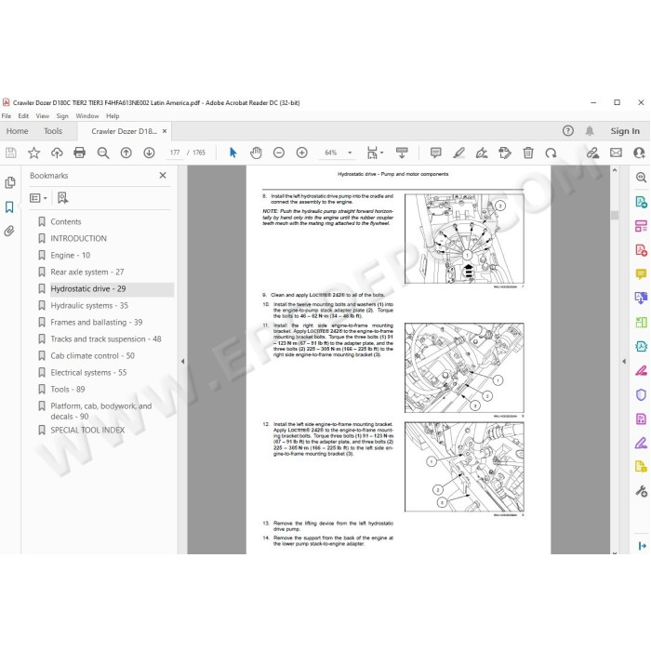Add file to starred favorites

33,153
